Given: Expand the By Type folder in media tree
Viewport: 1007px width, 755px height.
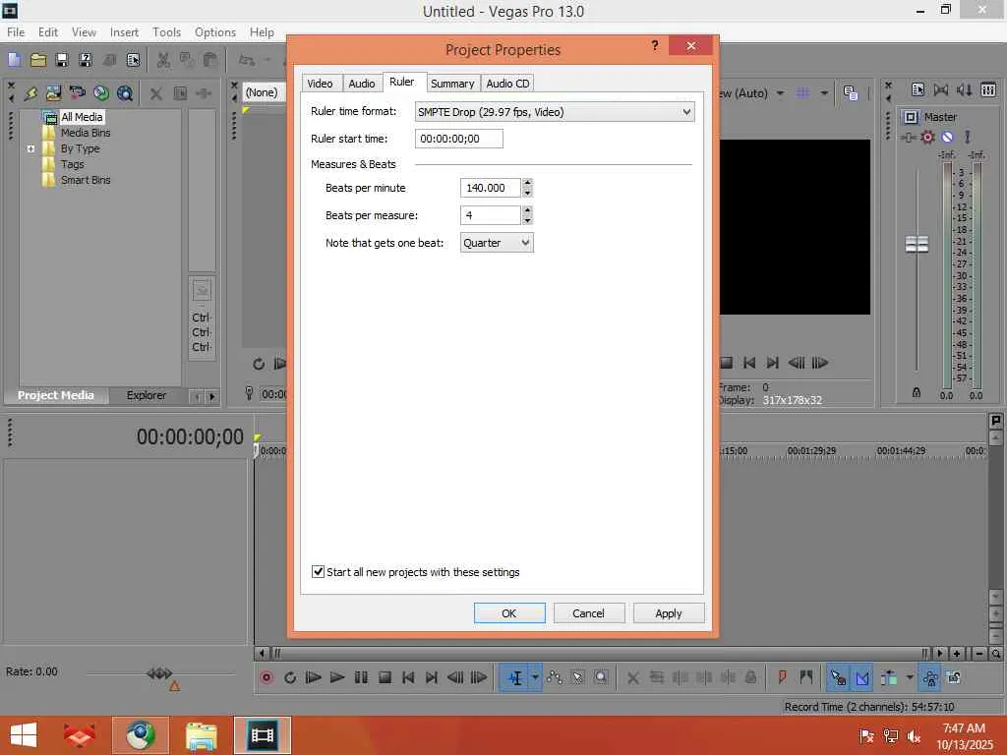Looking at the screenshot, I should click(x=30, y=148).
